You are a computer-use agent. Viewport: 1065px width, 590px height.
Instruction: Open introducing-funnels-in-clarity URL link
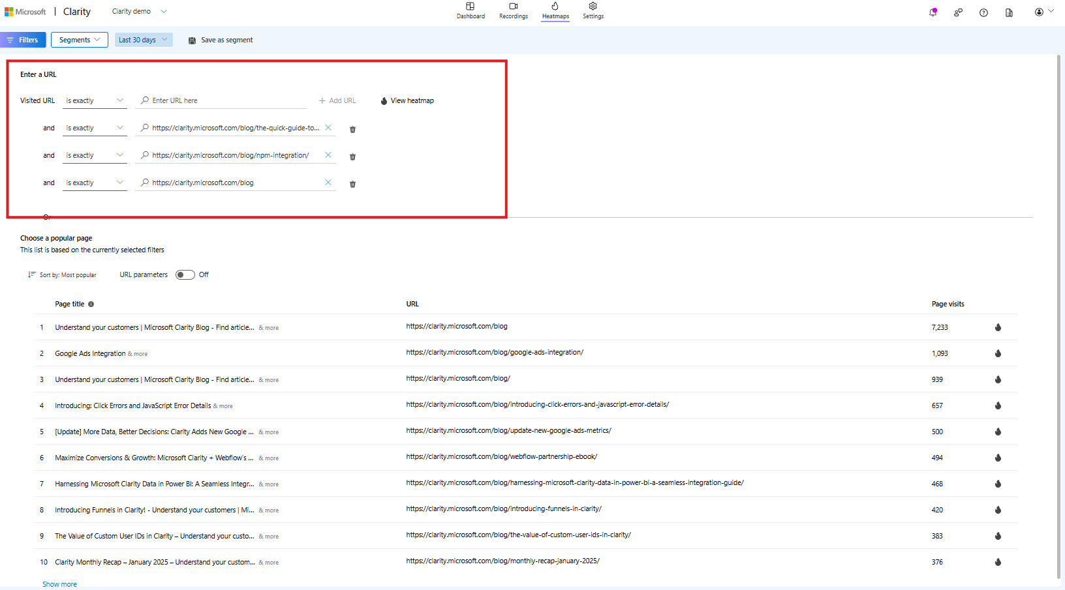point(504,509)
